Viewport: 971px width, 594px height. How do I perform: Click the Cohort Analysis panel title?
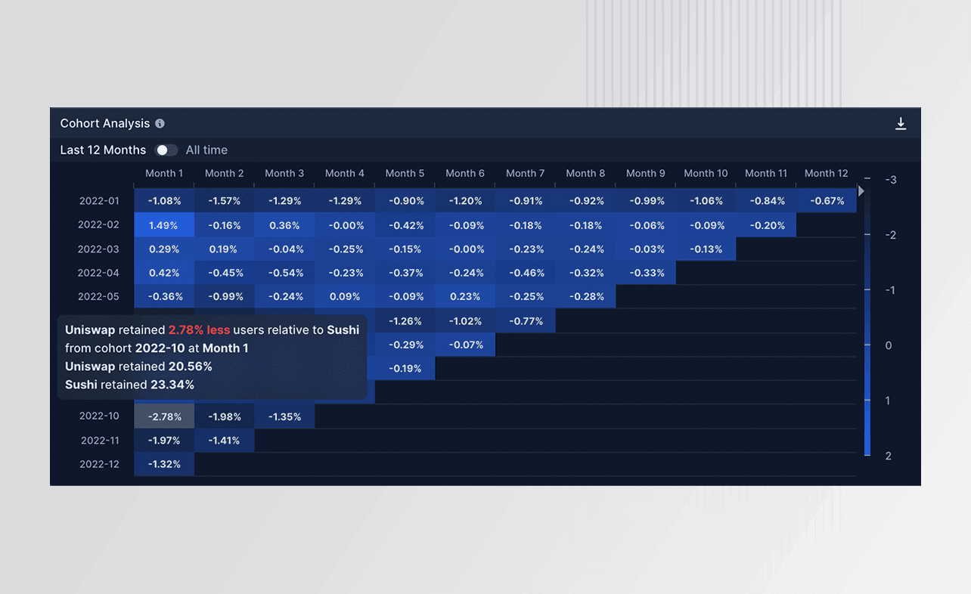pyautogui.click(x=105, y=123)
